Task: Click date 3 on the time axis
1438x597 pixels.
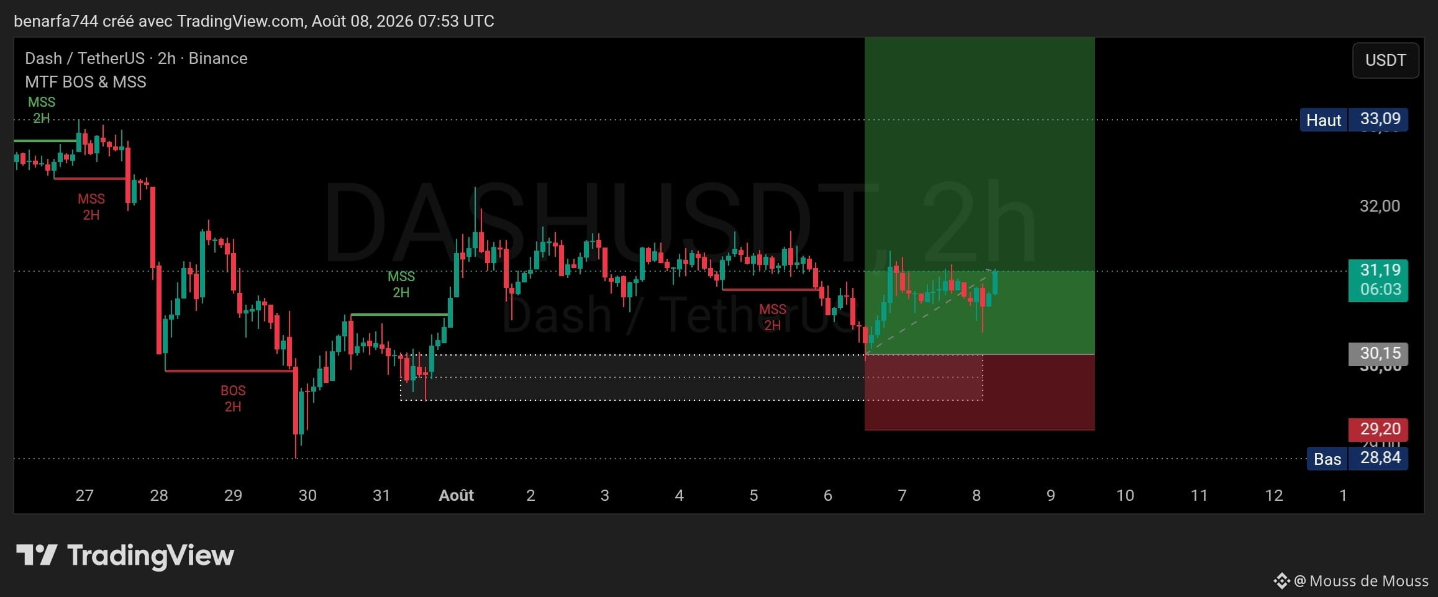Action: tap(605, 495)
